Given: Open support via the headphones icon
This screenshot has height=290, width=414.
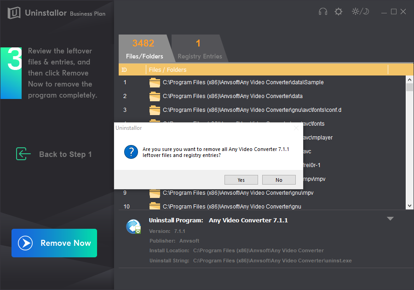Looking at the screenshot, I should tap(322, 12).
